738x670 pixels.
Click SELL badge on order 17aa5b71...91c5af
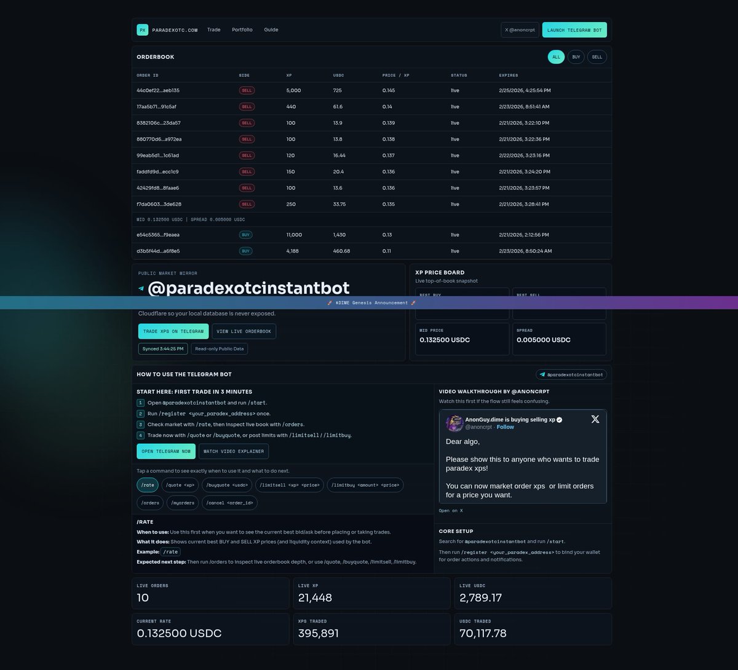pyautogui.click(x=247, y=106)
